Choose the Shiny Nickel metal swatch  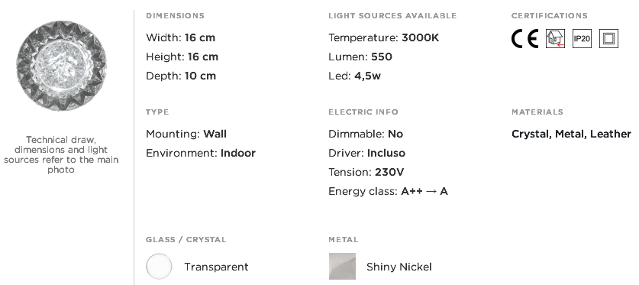tap(342, 267)
